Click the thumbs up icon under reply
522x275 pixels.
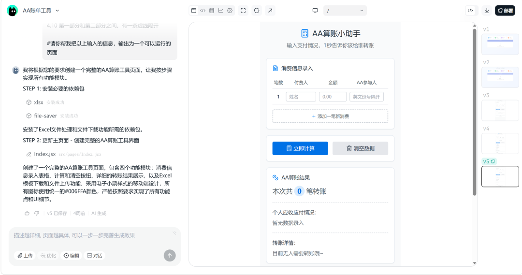(x=27, y=213)
